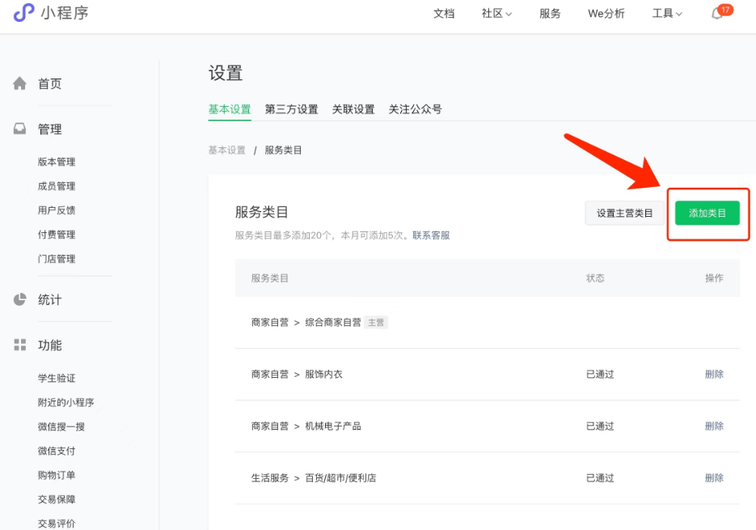
Task: Click 基本设置 in the breadcrumb
Action: pyautogui.click(x=226, y=151)
